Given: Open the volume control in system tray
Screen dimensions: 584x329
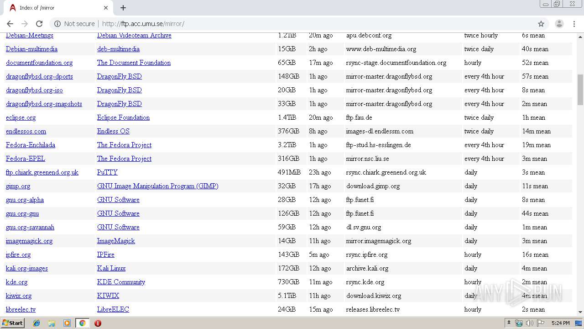Looking at the screenshot, I should tap(529, 323).
